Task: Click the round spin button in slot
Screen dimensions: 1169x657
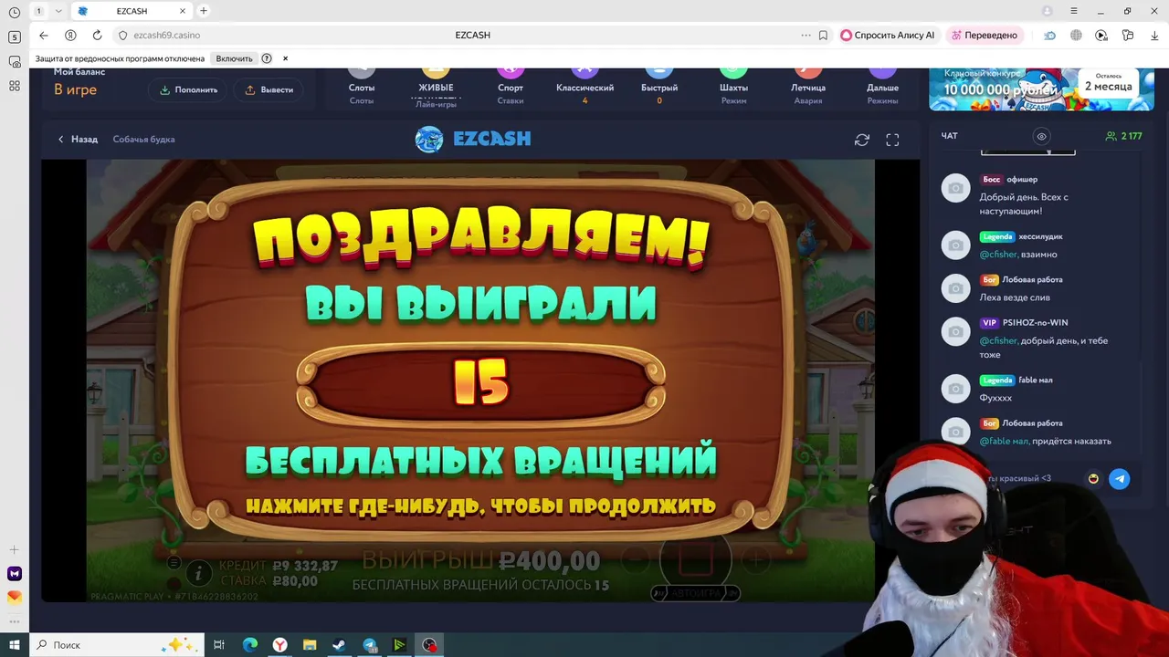Action: coord(695,558)
